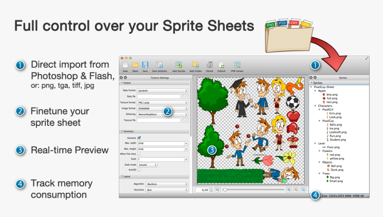Click the Delete trash can icon
Screen dimensions: 383x217
(x=210, y=64)
